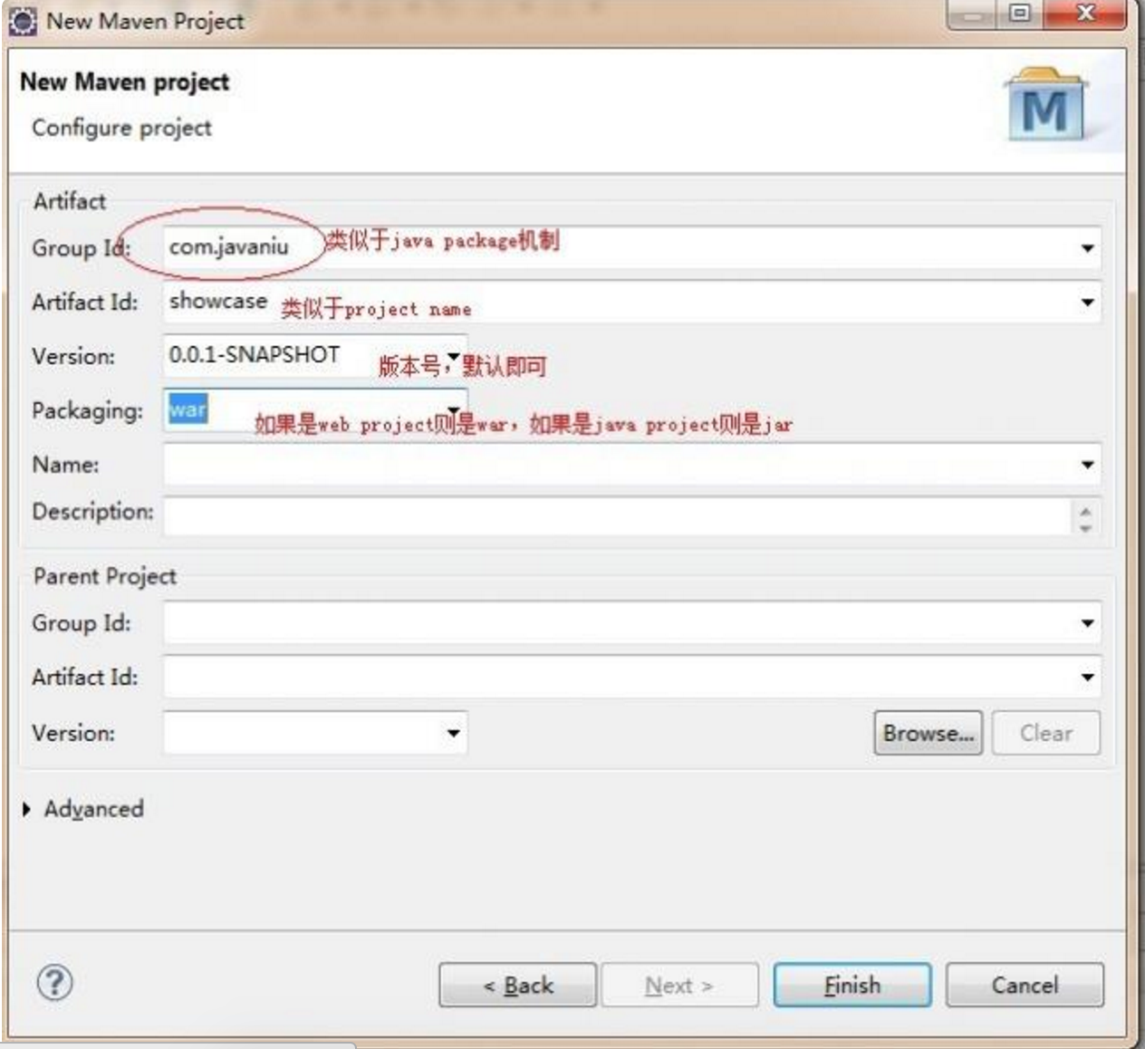Viewport: 1145px width, 1049px height.
Task: Click the Packaging field showing war
Action: click(315, 410)
